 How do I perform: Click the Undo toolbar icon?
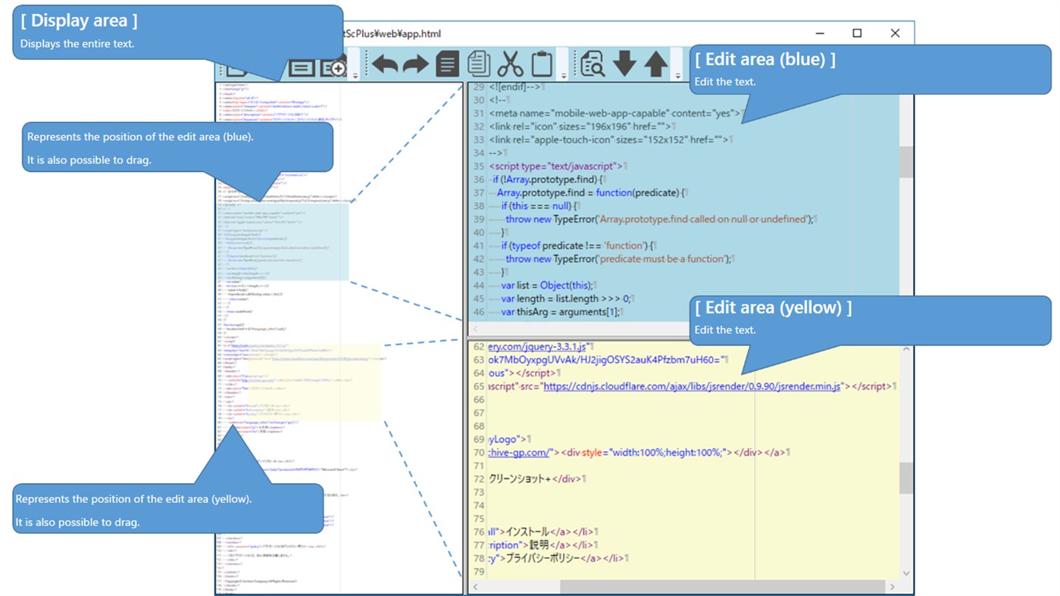click(x=383, y=64)
